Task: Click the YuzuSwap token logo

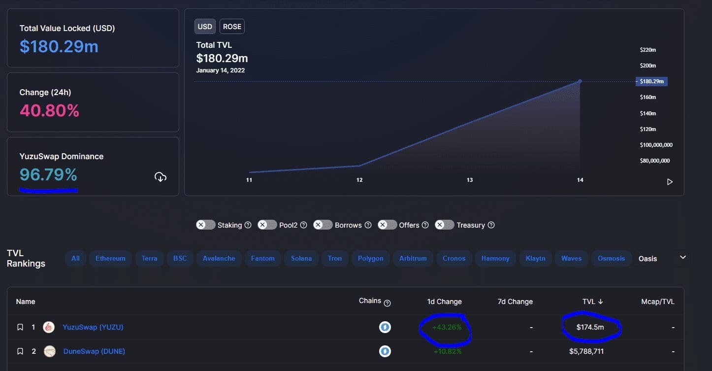Action: coord(49,327)
